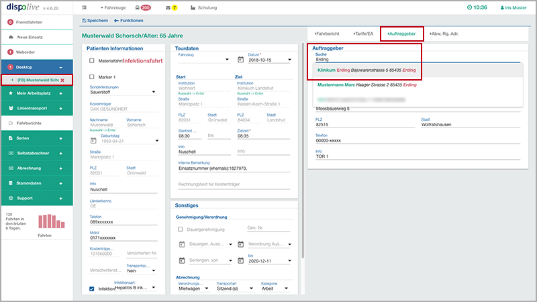The image size is (537, 302).
Task: Click the Speichern button
Action: 94,21
